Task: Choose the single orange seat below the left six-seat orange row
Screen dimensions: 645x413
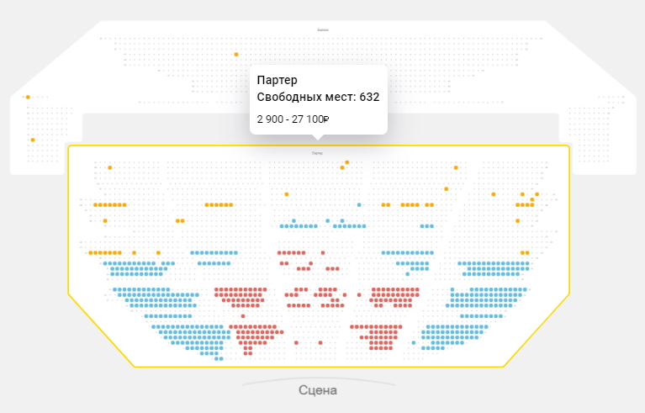Action: point(105,221)
